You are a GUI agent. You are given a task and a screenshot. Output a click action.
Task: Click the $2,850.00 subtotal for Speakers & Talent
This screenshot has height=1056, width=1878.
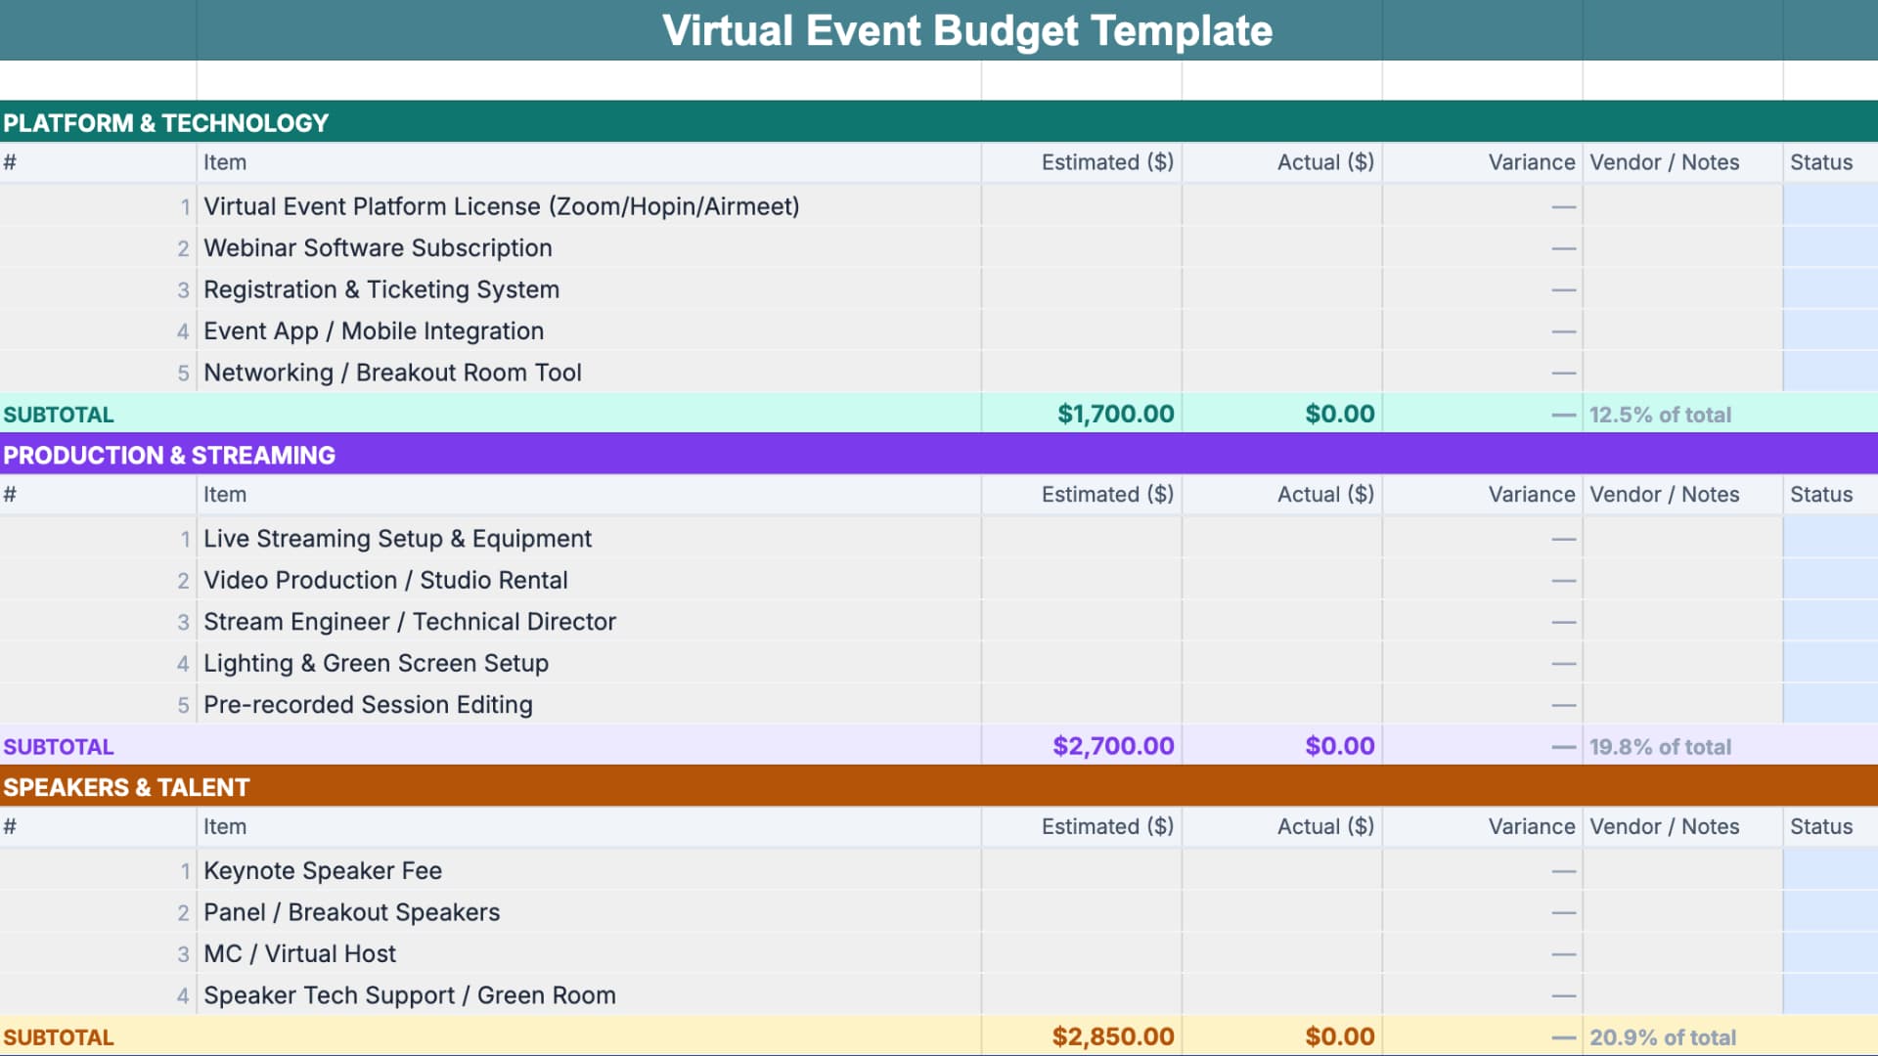click(1113, 1035)
